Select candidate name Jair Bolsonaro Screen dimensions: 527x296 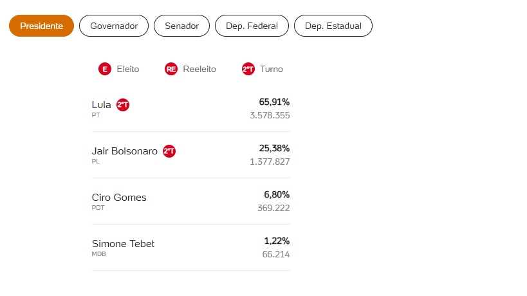(125, 151)
